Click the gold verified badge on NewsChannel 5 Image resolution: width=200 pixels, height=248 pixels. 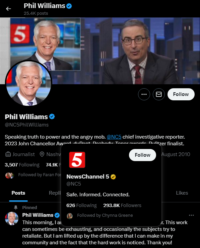(113, 177)
